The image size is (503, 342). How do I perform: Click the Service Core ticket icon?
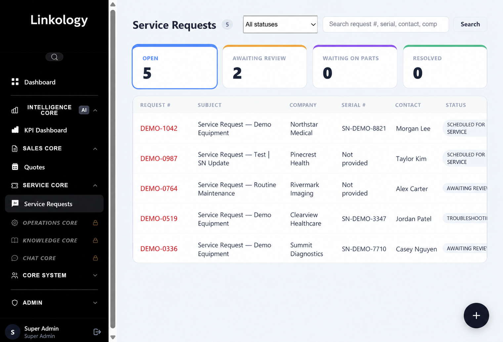[15, 185]
